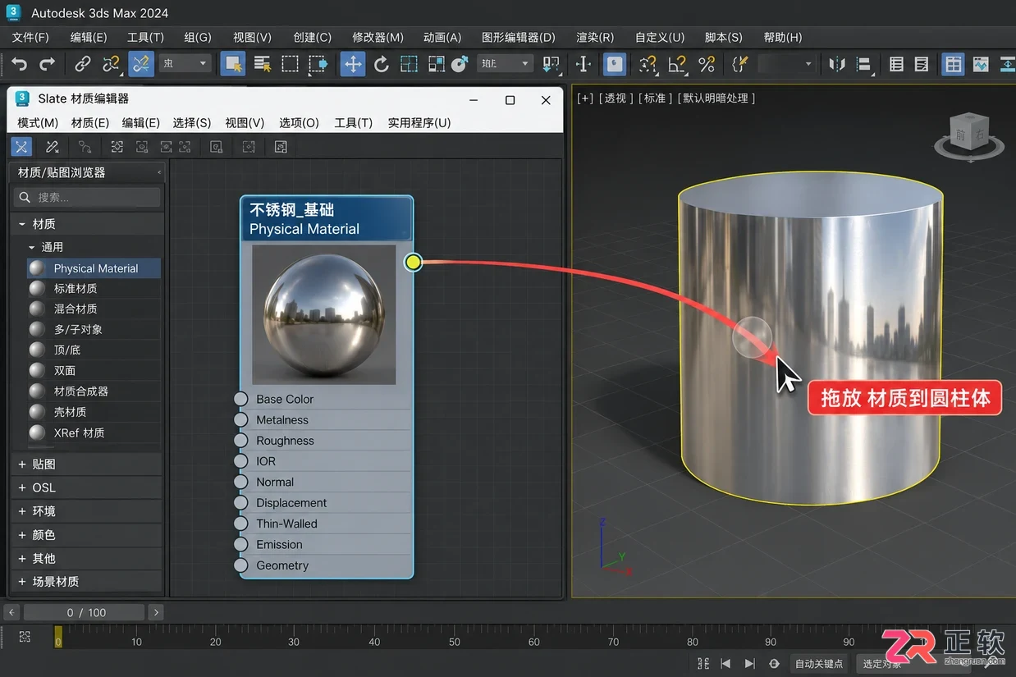Jump to the next key frame

point(749,663)
